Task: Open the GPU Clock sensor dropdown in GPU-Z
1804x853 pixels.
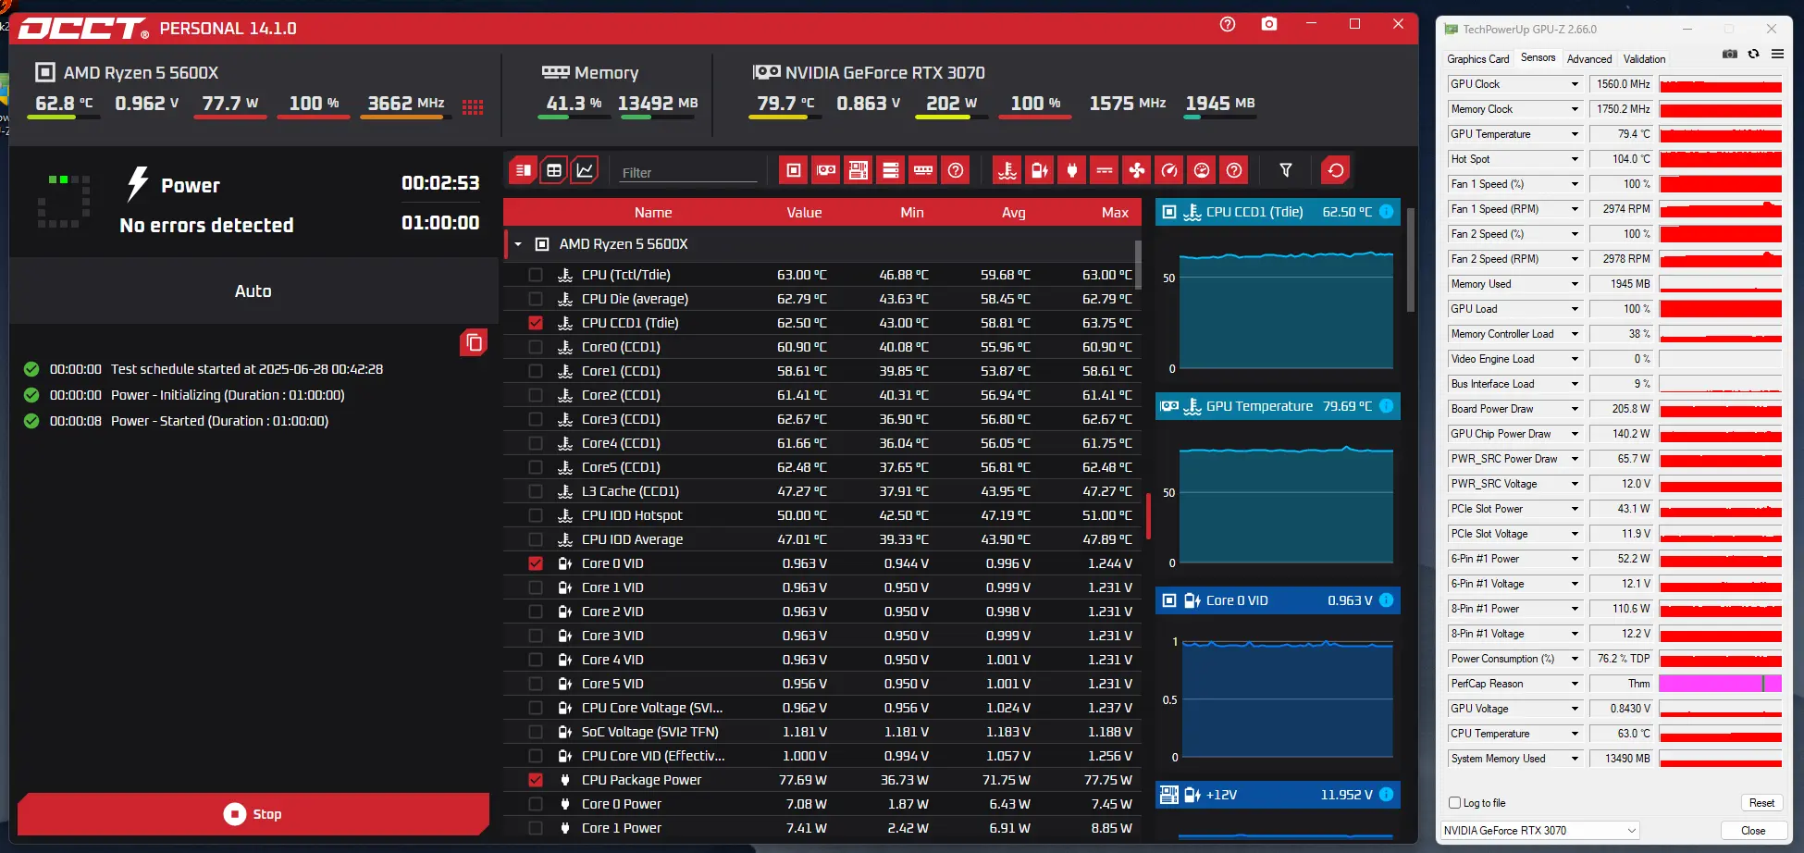Action: click(x=1575, y=84)
